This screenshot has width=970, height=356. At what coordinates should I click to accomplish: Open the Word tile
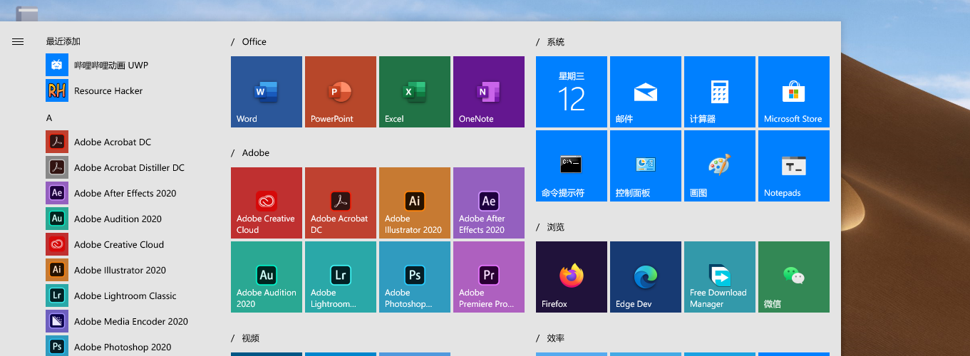pyautogui.click(x=267, y=92)
